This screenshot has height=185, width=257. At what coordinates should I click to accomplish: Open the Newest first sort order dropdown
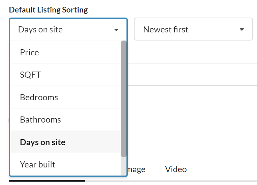(193, 29)
